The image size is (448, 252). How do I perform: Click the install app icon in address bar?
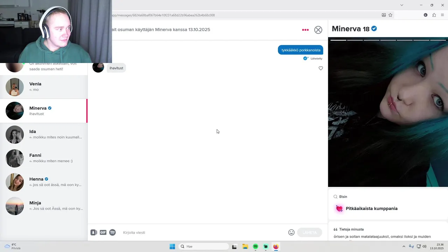[x=384, y=15]
